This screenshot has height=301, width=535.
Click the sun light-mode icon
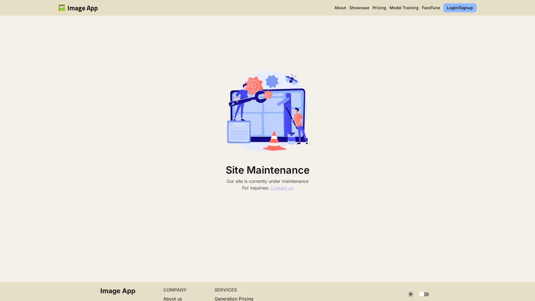tap(410, 294)
